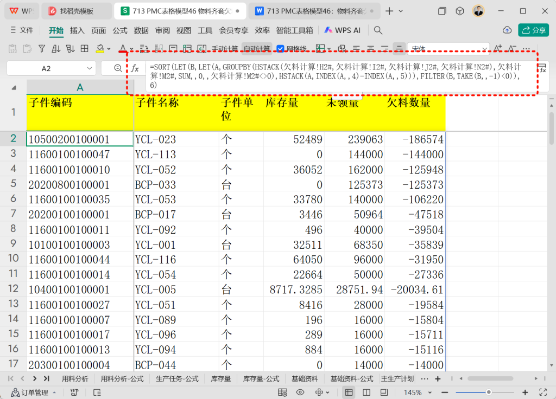Open the font name combo box (宋体)
Screen dimensions: 556x399
(x=448, y=49)
